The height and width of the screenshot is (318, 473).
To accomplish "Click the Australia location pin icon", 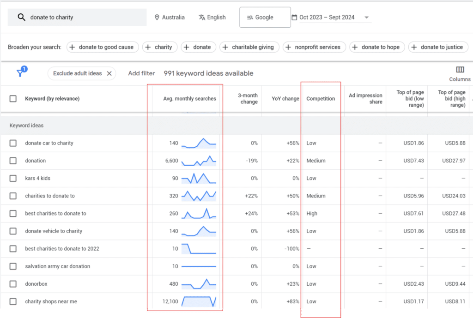I will point(157,18).
